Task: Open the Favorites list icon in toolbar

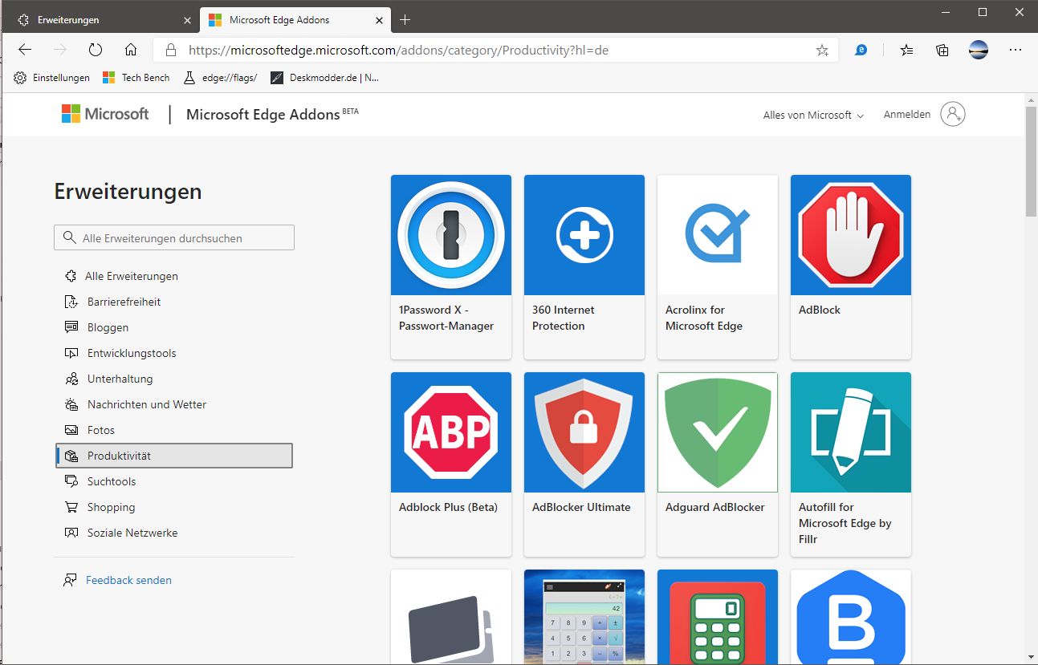Action: pos(906,50)
